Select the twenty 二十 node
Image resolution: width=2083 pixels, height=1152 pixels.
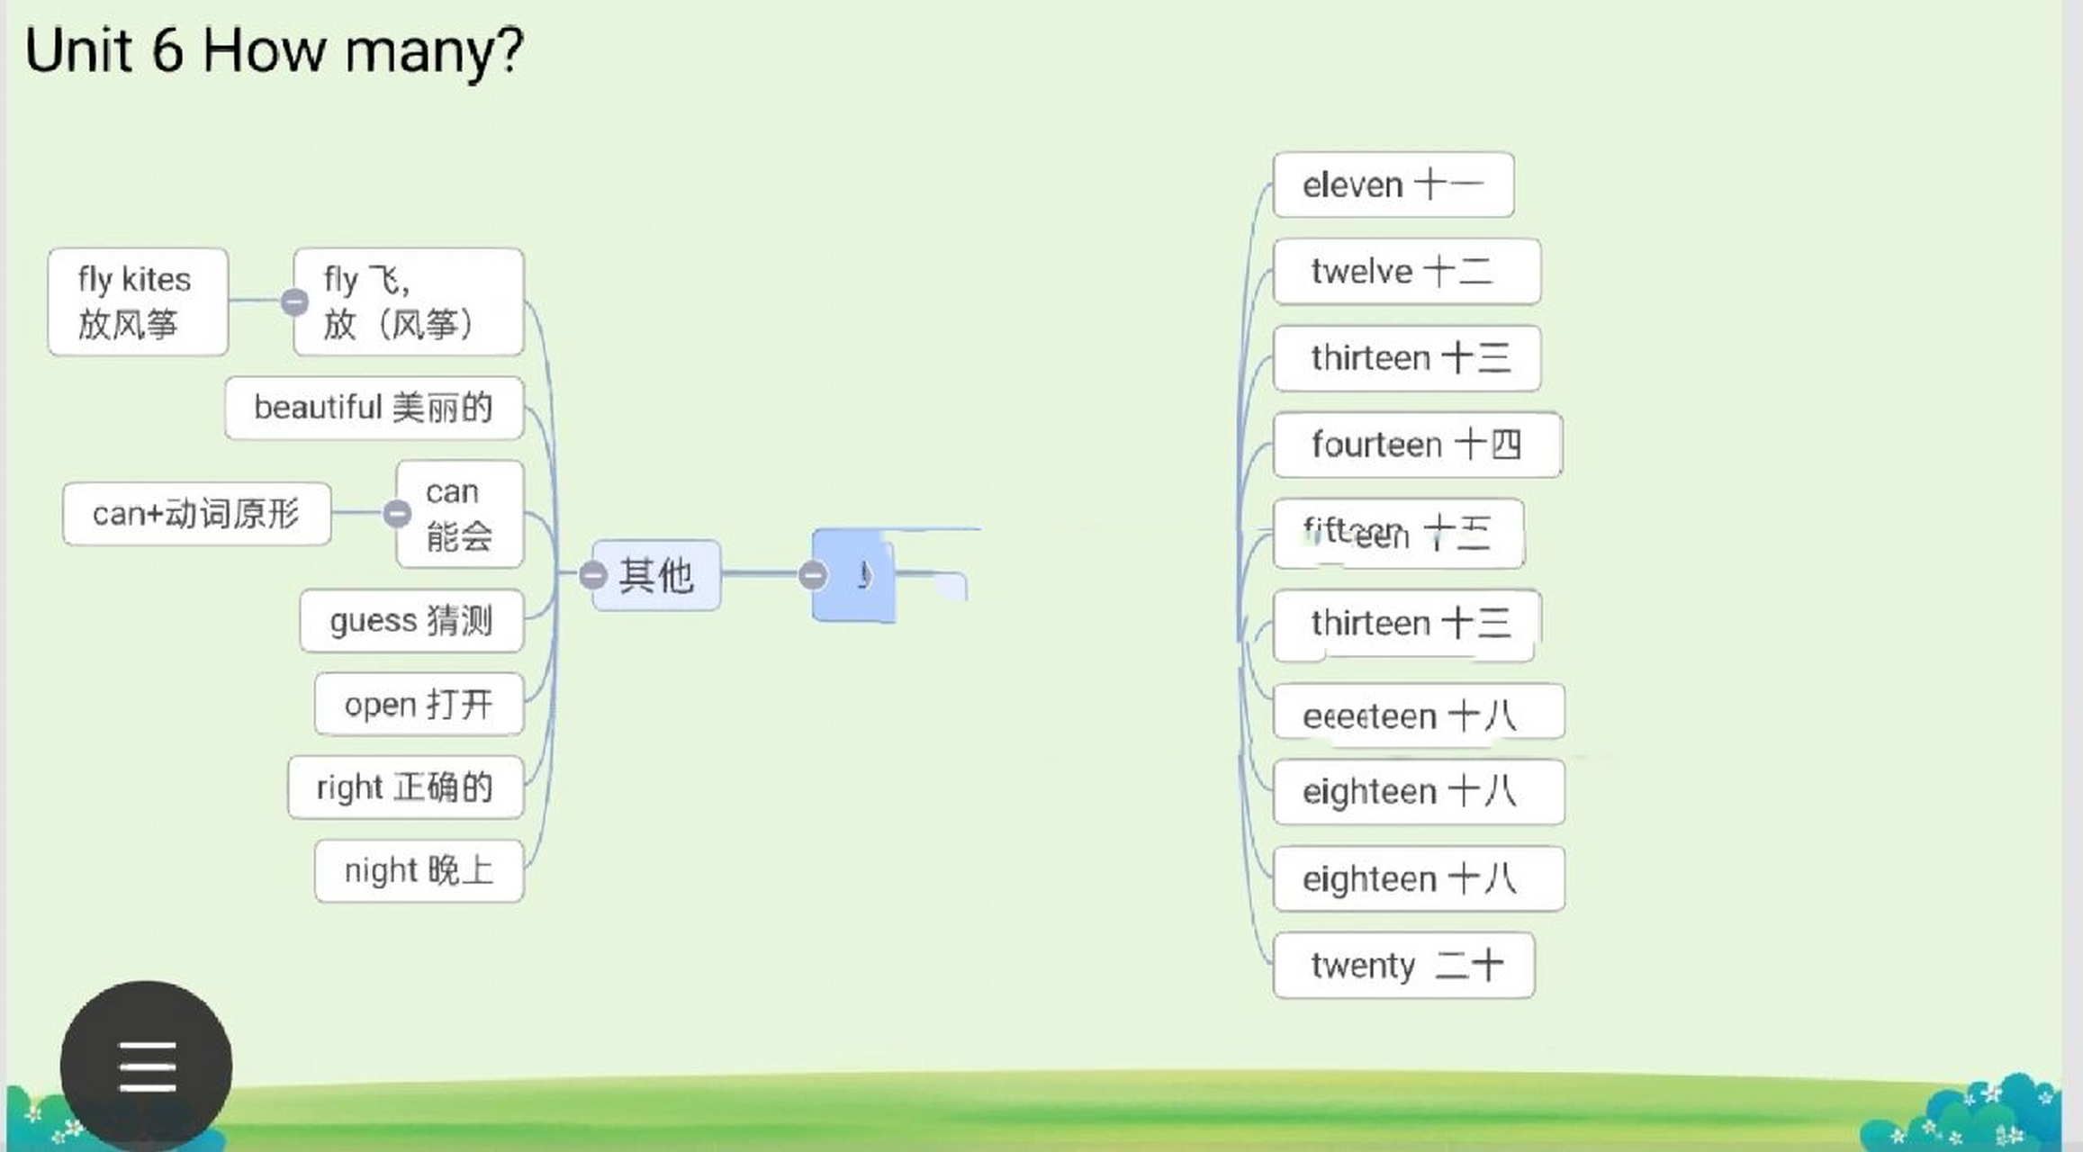click(x=1402, y=966)
